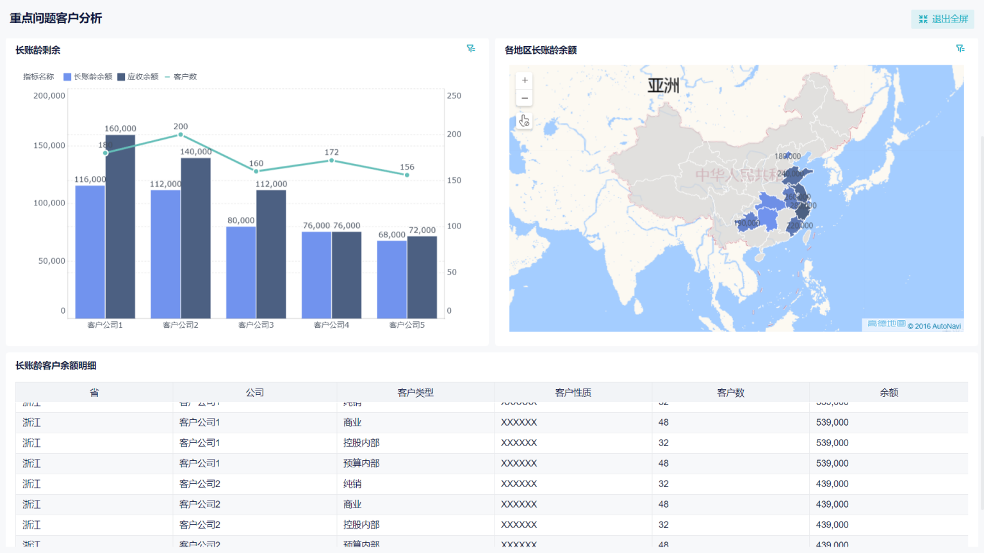The width and height of the screenshot is (984, 553).
Task: Click the 160,000 dark bar for 客户公司1
Action: [120, 227]
